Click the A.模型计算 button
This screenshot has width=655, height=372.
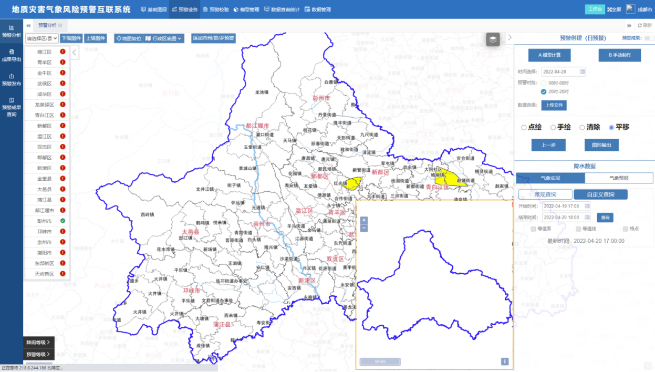pos(549,55)
